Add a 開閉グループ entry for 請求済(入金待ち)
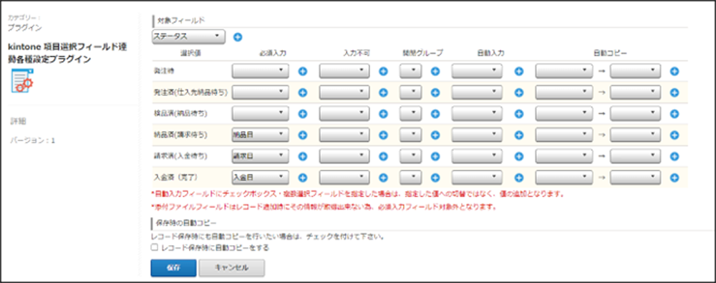 (435, 156)
